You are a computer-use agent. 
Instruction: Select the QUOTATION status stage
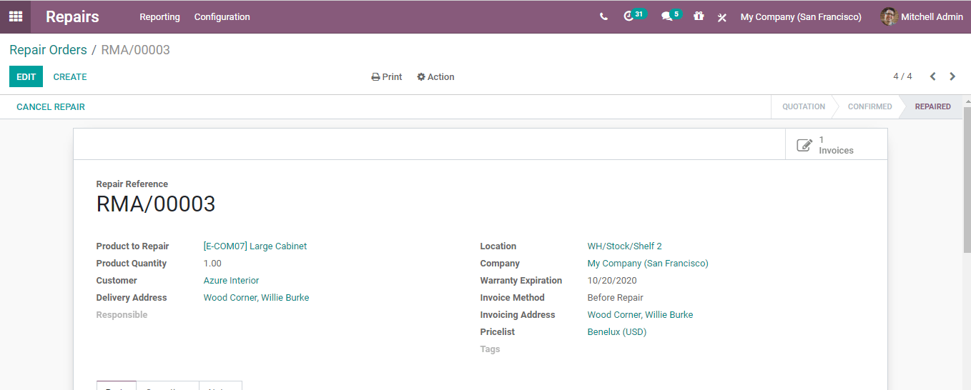(803, 106)
